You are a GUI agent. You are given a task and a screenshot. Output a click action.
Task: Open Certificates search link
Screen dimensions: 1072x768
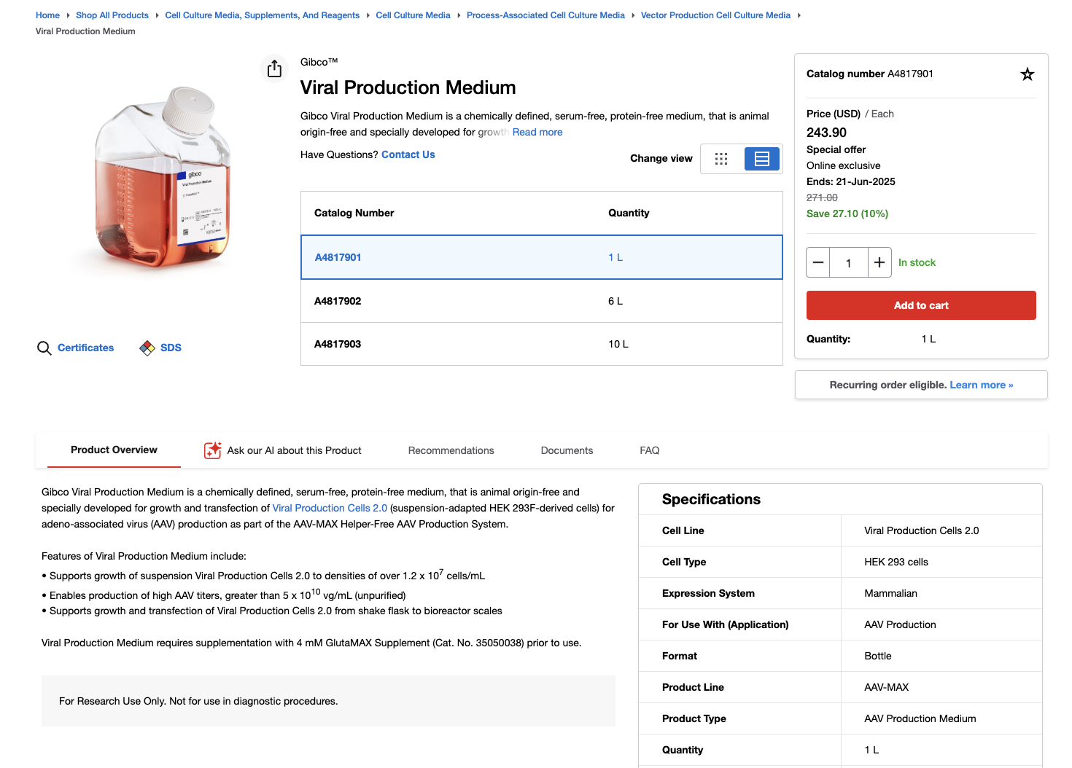[x=85, y=348]
